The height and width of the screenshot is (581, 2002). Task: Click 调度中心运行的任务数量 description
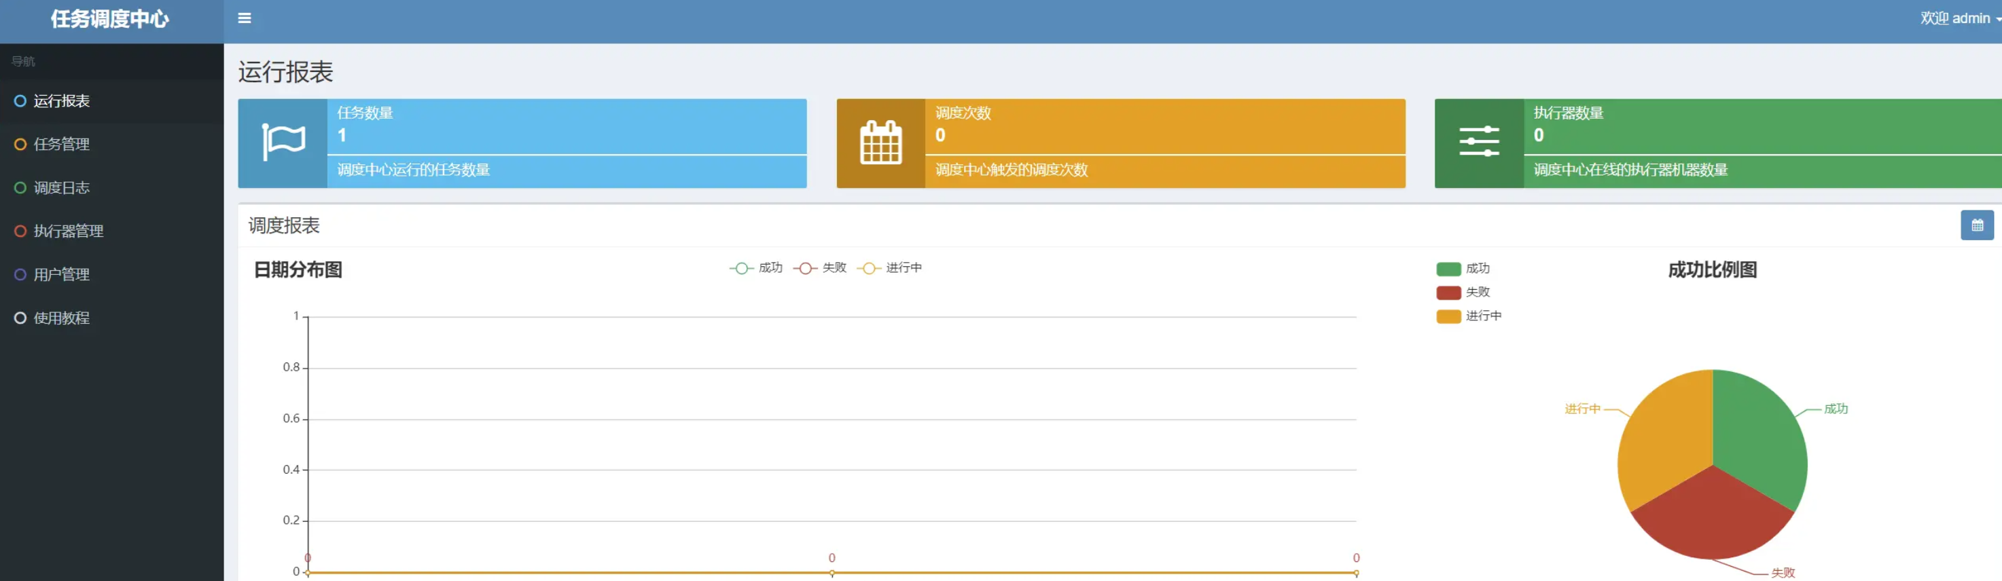point(412,170)
